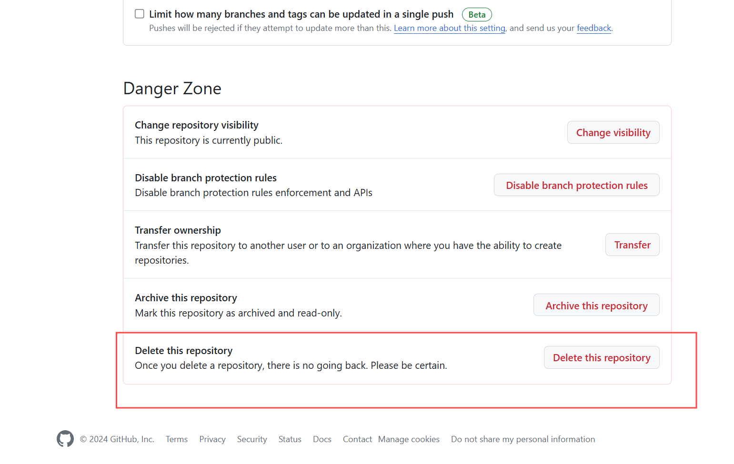The width and height of the screenshot is (734, 464).
Task: Click the Danger Zone heading
Action: coord(172,89)
